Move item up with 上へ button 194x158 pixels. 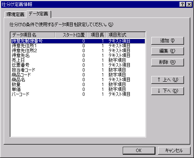[168, 80]
